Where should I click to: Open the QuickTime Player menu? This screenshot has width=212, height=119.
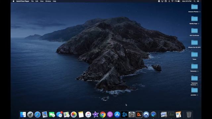pyautogui.click(x=23, y=1)
